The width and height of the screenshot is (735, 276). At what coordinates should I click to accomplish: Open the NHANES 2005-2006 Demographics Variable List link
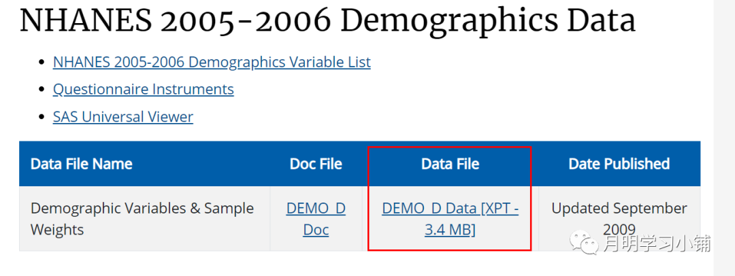pos(212,62)
